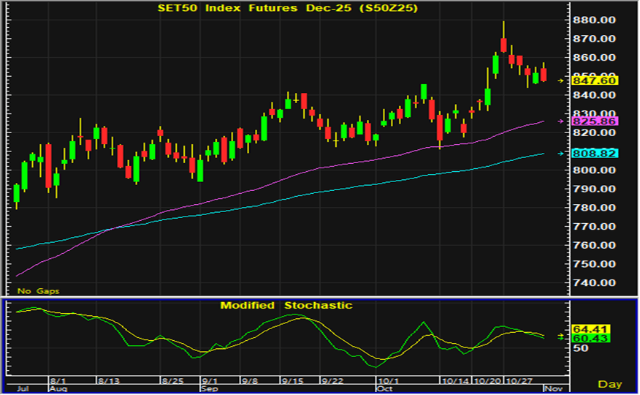Open the Day timeframe selector
640x395 pixels.
coord(610,384)
